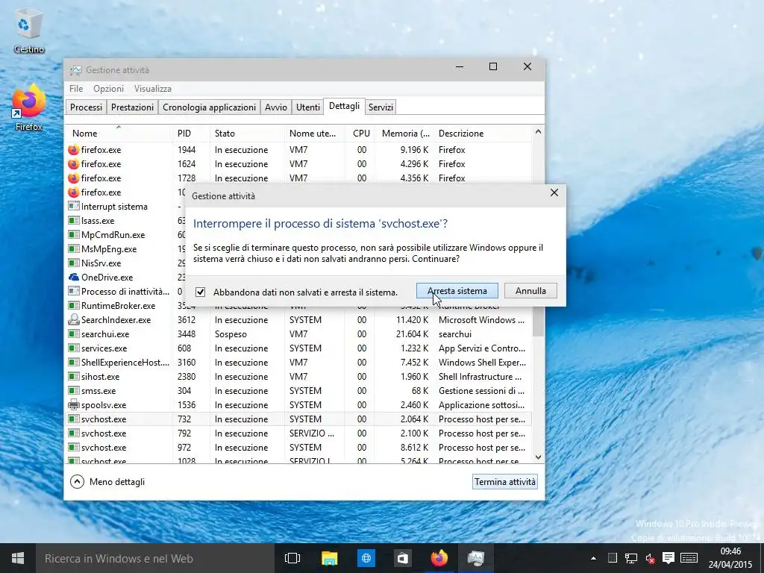The width and height of the screenshot is (764, 573).
Task: Select the RuntimeBroker.exe row
Action: [x=125, y=305]
